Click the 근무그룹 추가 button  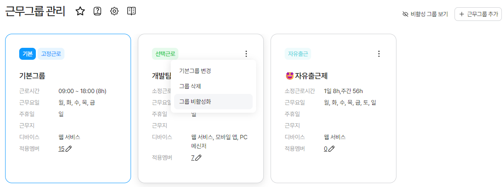click(478, 14)
